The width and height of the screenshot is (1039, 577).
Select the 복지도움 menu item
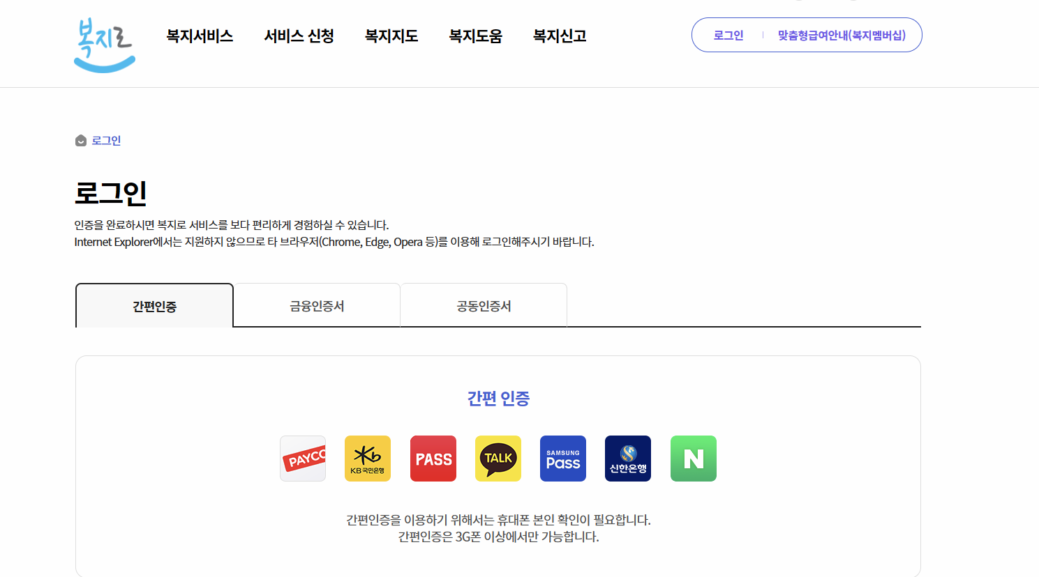(475, 36)
